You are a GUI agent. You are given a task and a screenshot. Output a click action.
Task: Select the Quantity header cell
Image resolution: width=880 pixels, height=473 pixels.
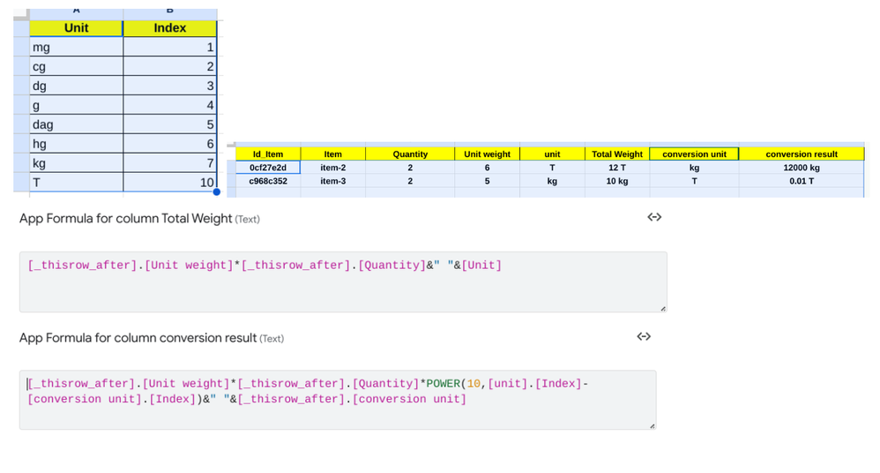[x=410, y=154]
